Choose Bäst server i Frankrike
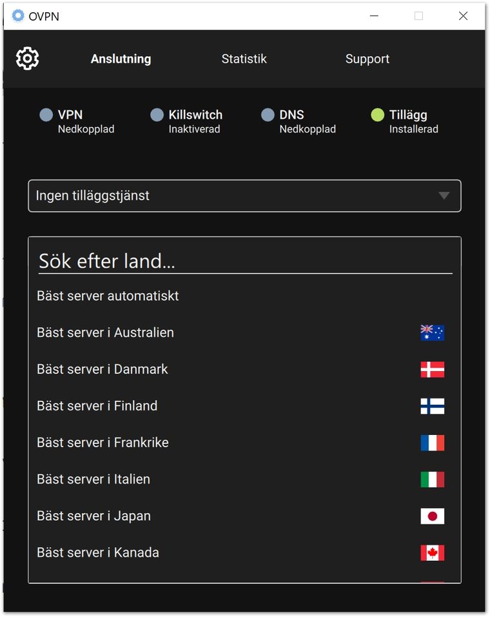This screenshot has height=617, width=490. coord(244,442)
